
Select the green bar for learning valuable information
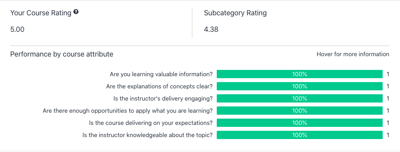300,74
